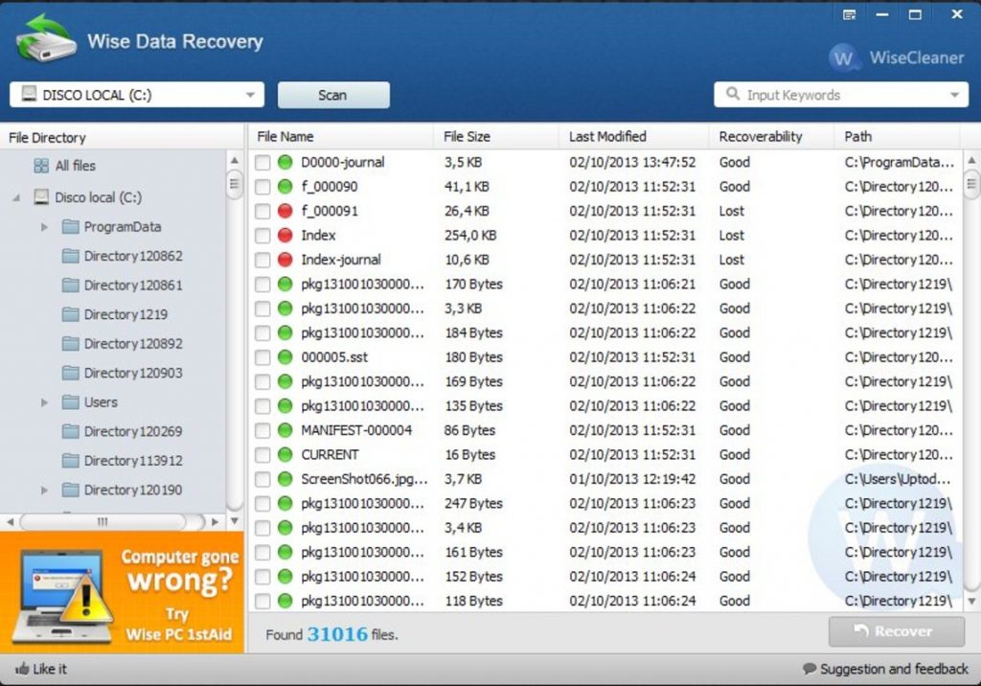Image resolution: width=981 pixels, height=686 pixels.
Task: Expand the Users folder
Action: (x=44, y=401)
